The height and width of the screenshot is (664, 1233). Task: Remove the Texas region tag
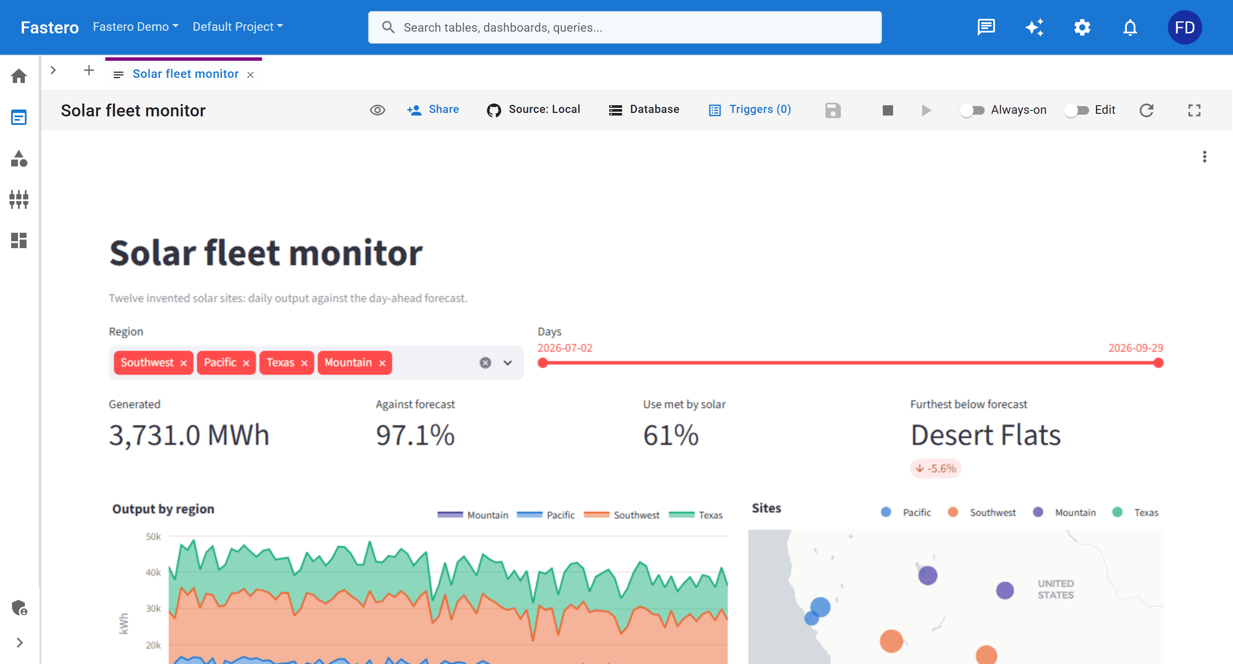click(x=304, y=363)
